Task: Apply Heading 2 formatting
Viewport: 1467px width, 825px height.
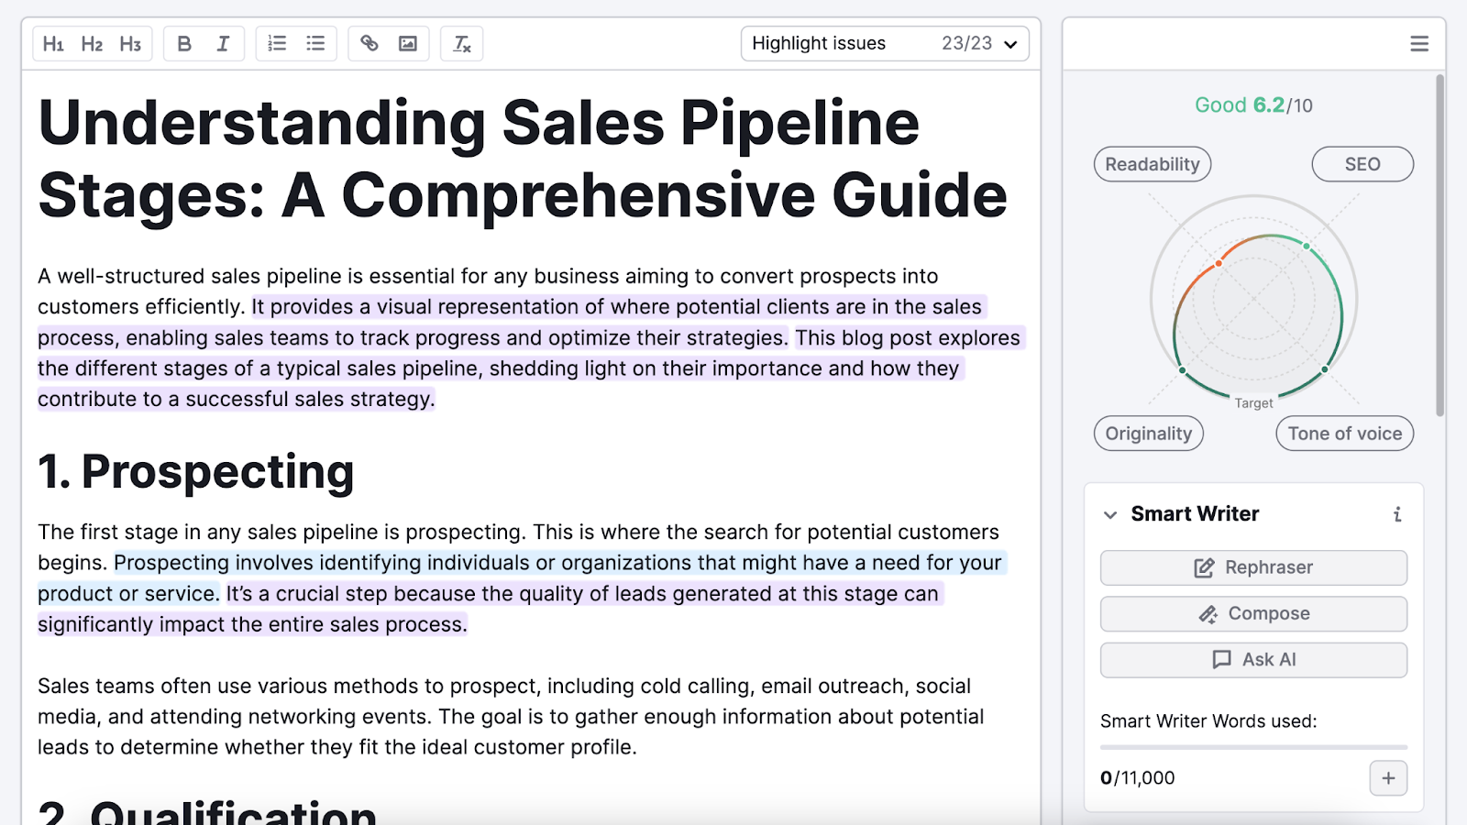Action: (x=92, y=43)
